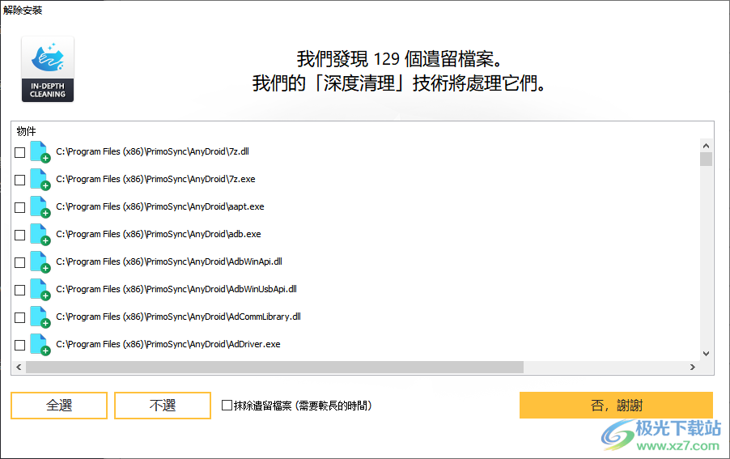Screen dimensions: 730x459
Task: Select the path text ending in AdCommLibrary.dll
Action: [x=178, y=317]
